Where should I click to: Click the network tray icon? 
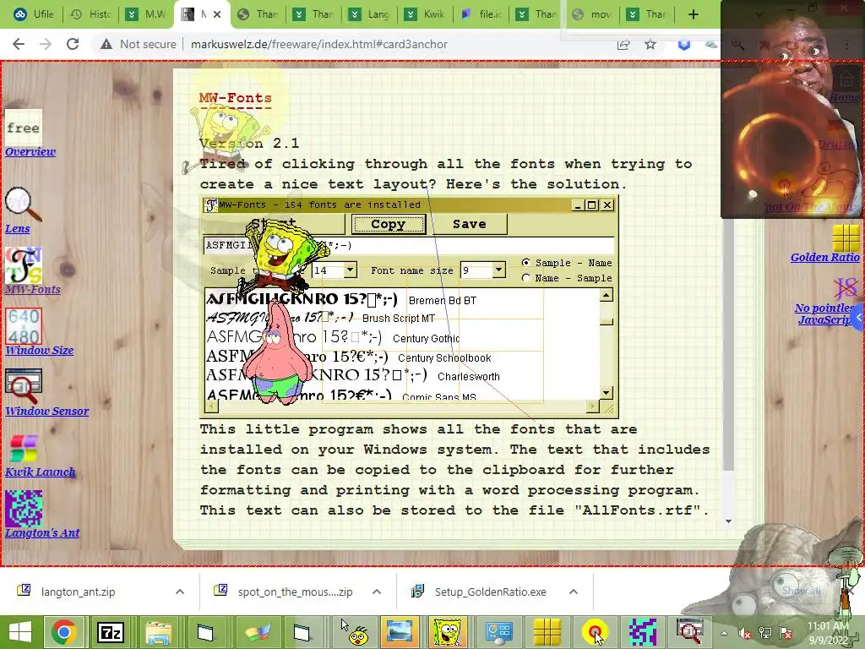coord(765,634)
